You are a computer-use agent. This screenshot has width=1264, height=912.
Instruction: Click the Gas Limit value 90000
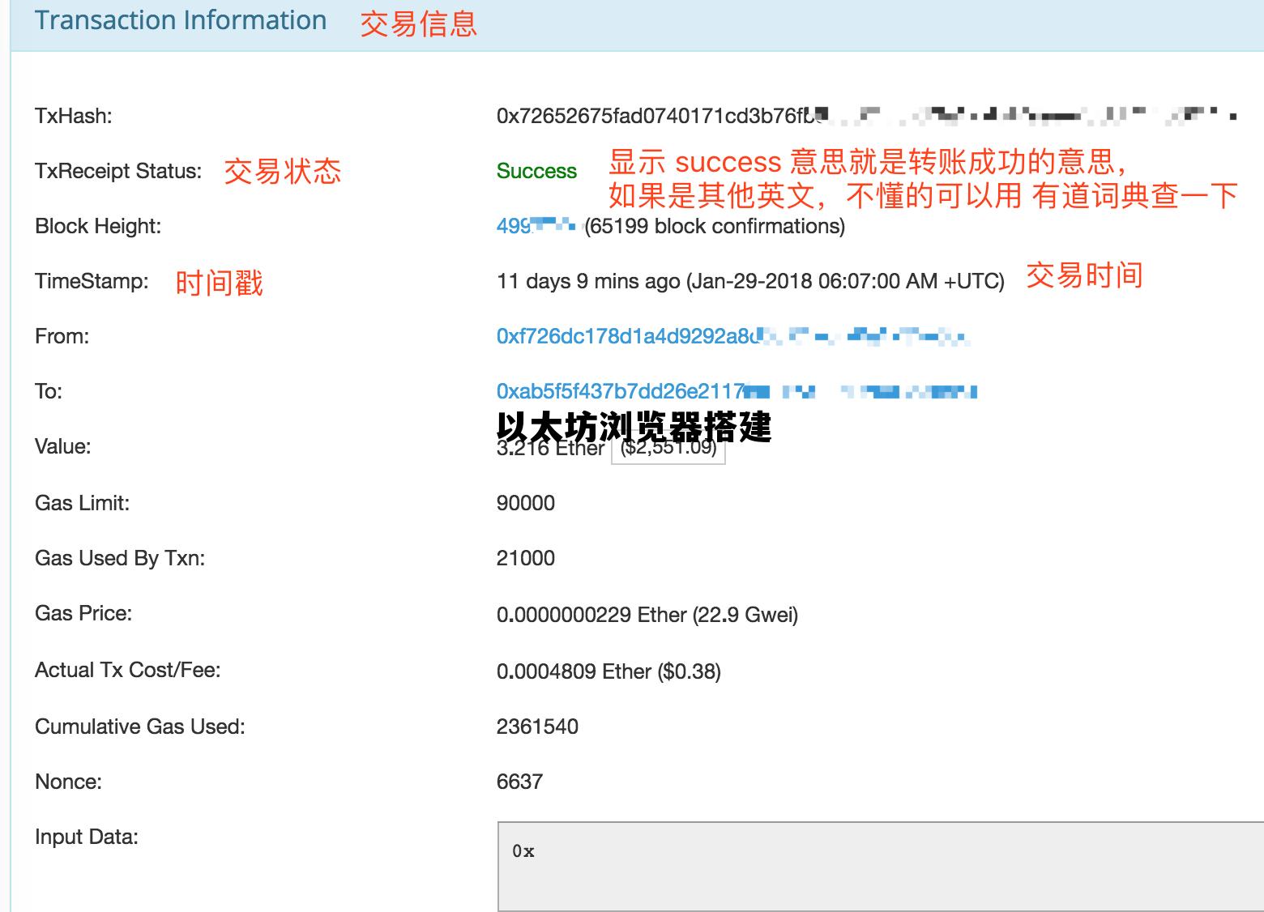525,502
